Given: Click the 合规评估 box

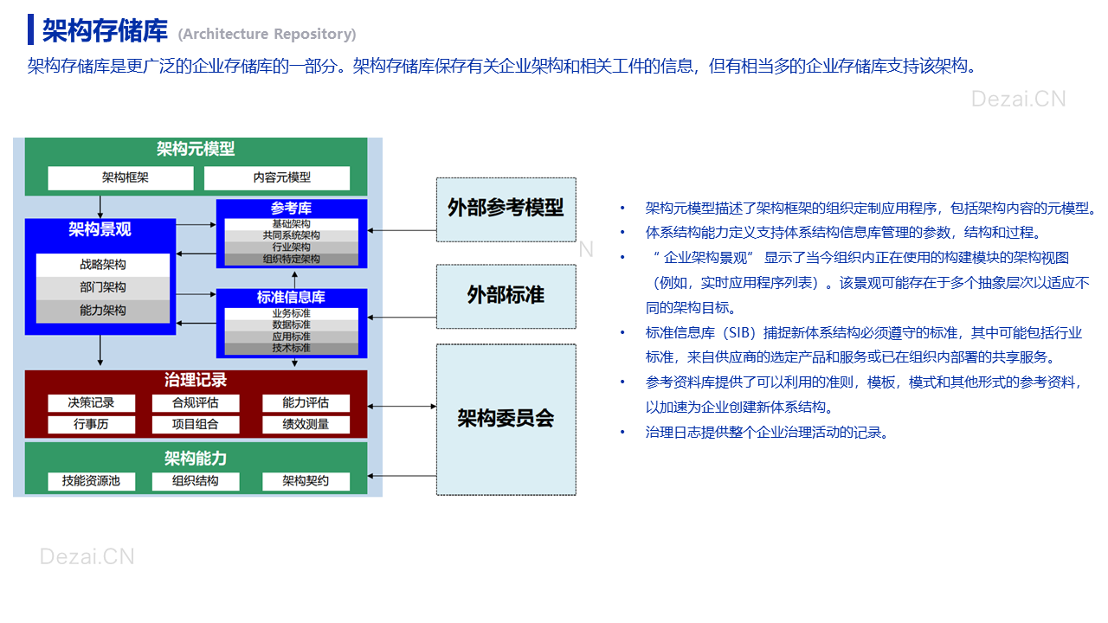Looking at the screenshot, I should 196,403.
